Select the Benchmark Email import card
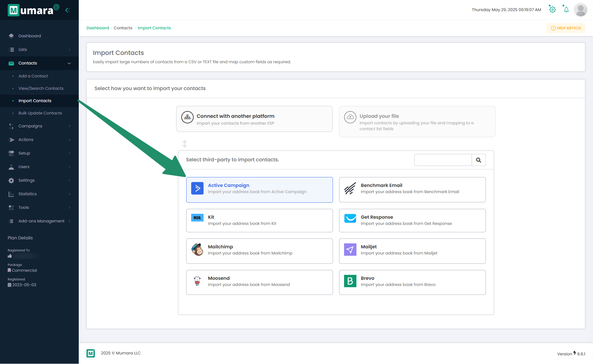 click(x=412, y=190)
